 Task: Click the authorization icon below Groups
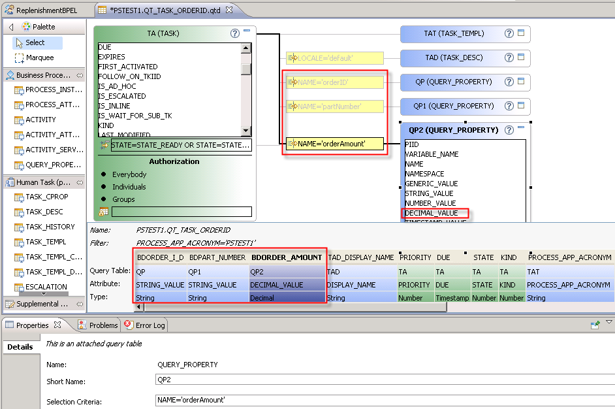click(104, 212)
